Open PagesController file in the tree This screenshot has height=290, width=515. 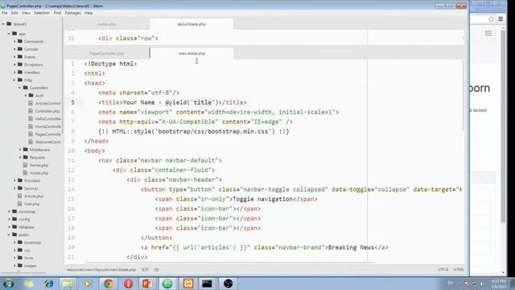48,135
